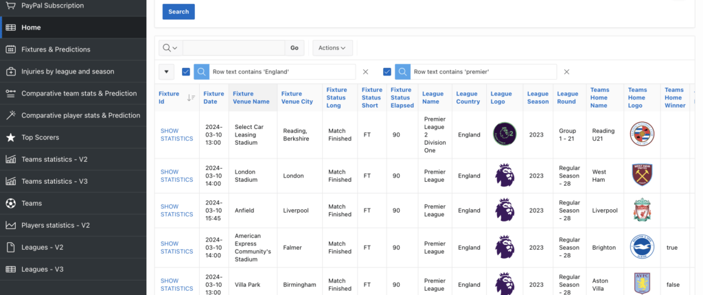This screenshot has width=703, height=295.
Task: Open the Actions dropdown menu
Action: pos(332,48)
